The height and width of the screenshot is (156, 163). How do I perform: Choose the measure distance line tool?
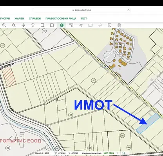[x=71, y=25]
